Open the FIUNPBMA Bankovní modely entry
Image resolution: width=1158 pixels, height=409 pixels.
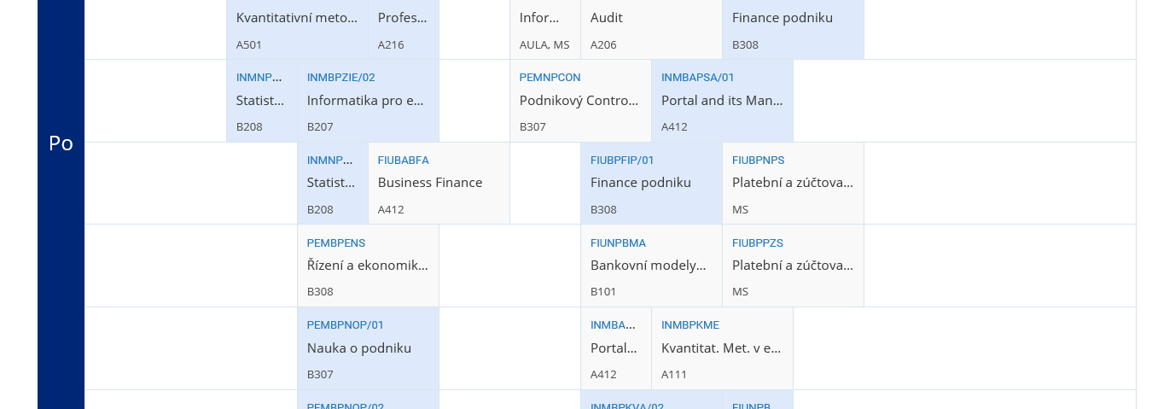point(651,266)
